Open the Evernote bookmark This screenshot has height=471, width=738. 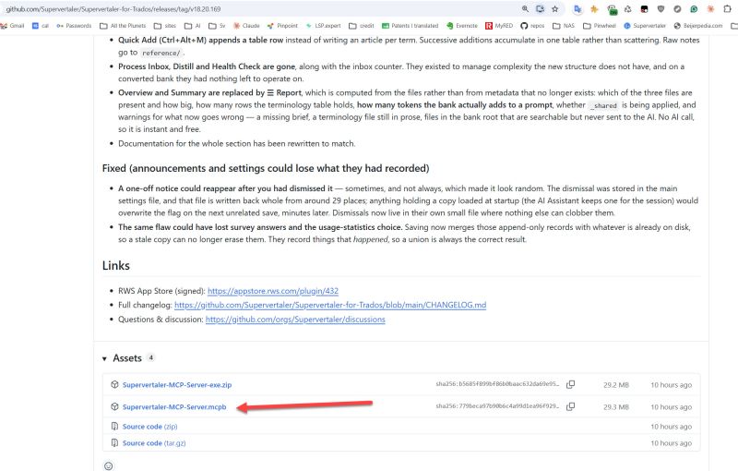(462, 26)
